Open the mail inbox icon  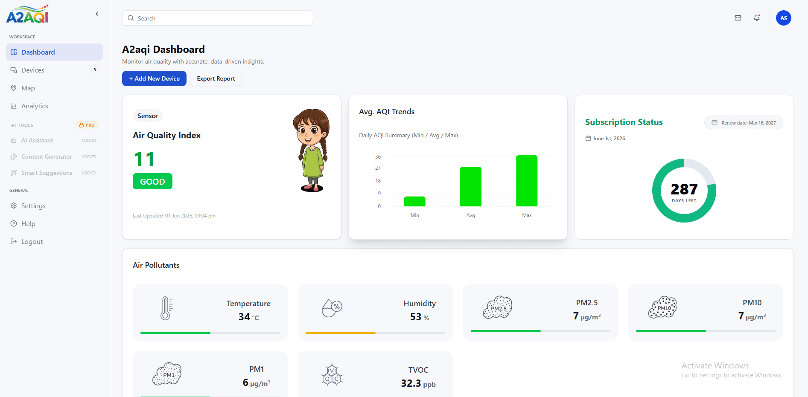(738, 18)
